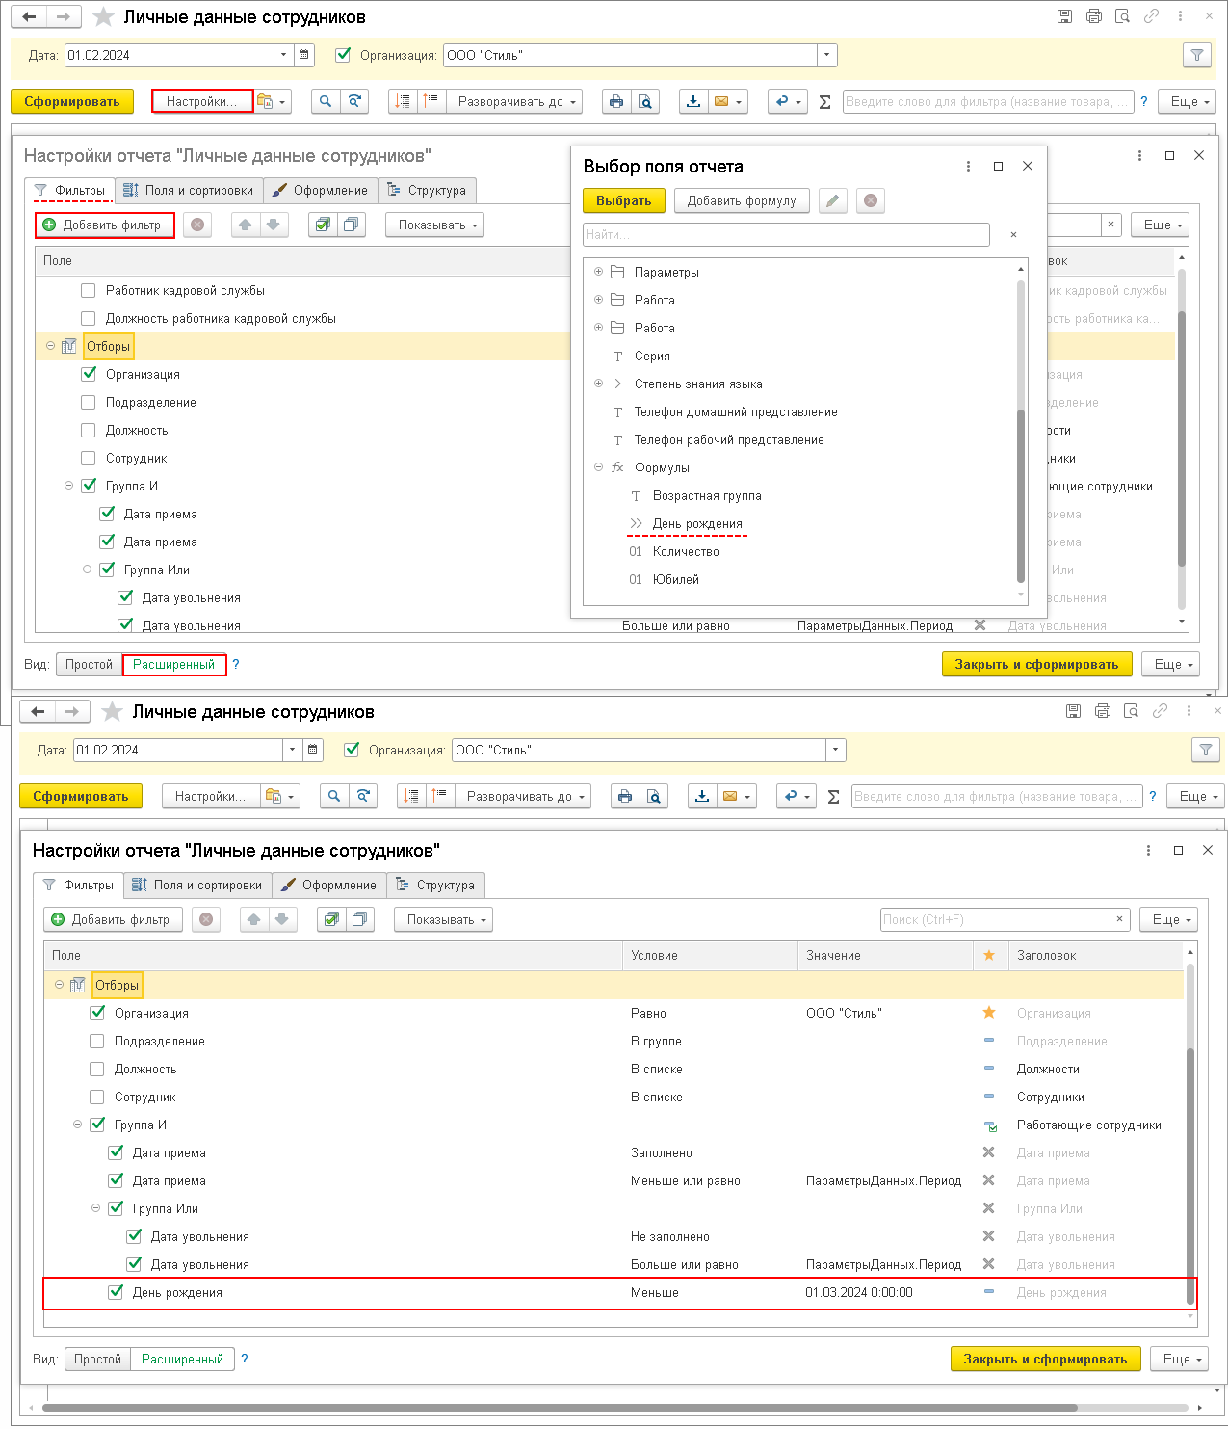Click the print icon in upper toolbar
This screenshot has width=1228, height=1429.
tap(616, 101)
